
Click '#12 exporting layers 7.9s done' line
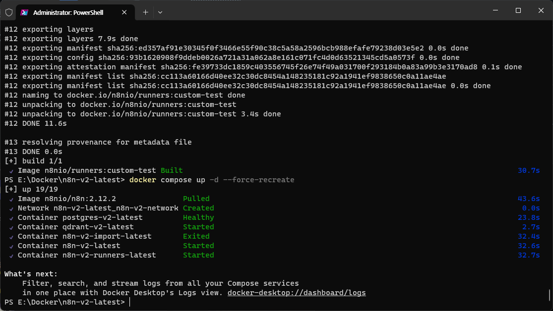tap(71, 39)
